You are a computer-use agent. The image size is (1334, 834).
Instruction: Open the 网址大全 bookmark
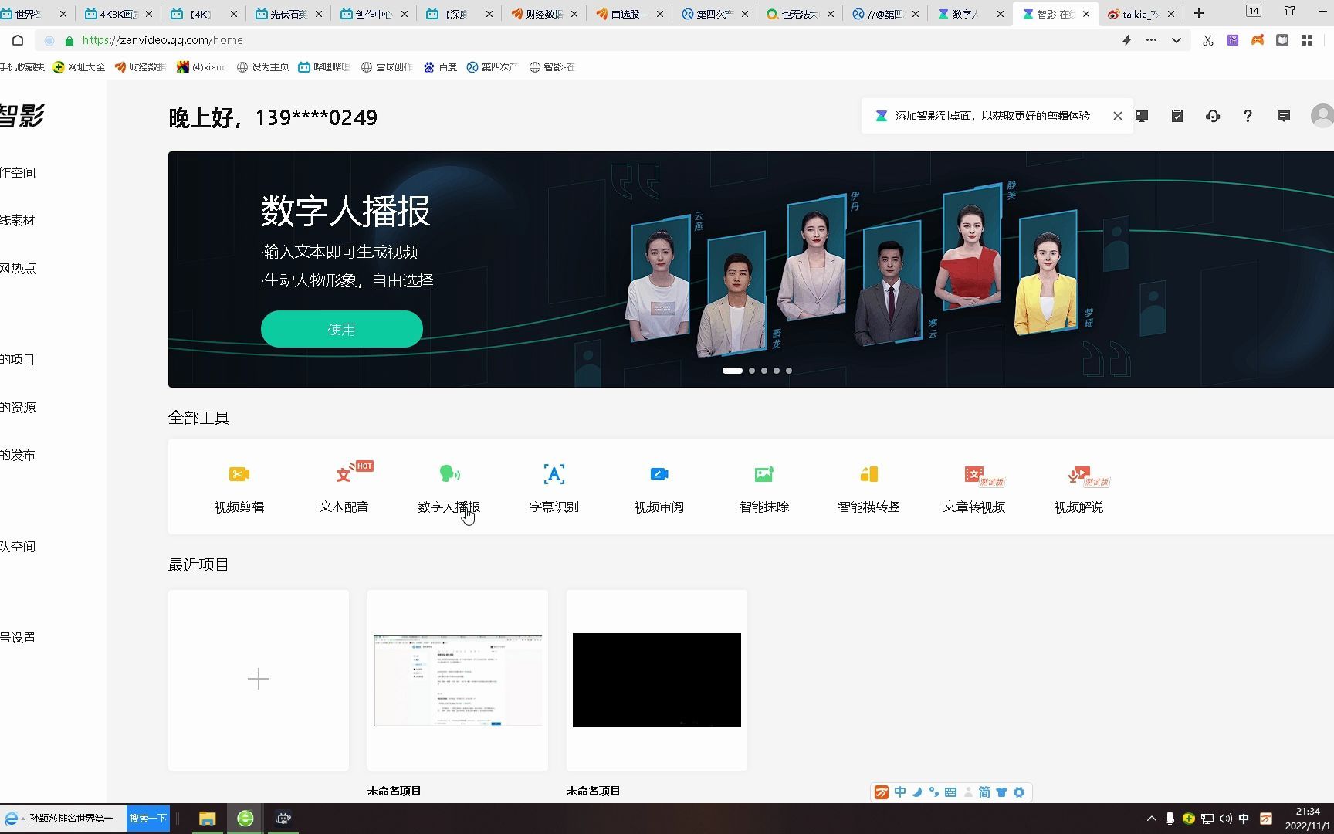[x=79, y=67]
